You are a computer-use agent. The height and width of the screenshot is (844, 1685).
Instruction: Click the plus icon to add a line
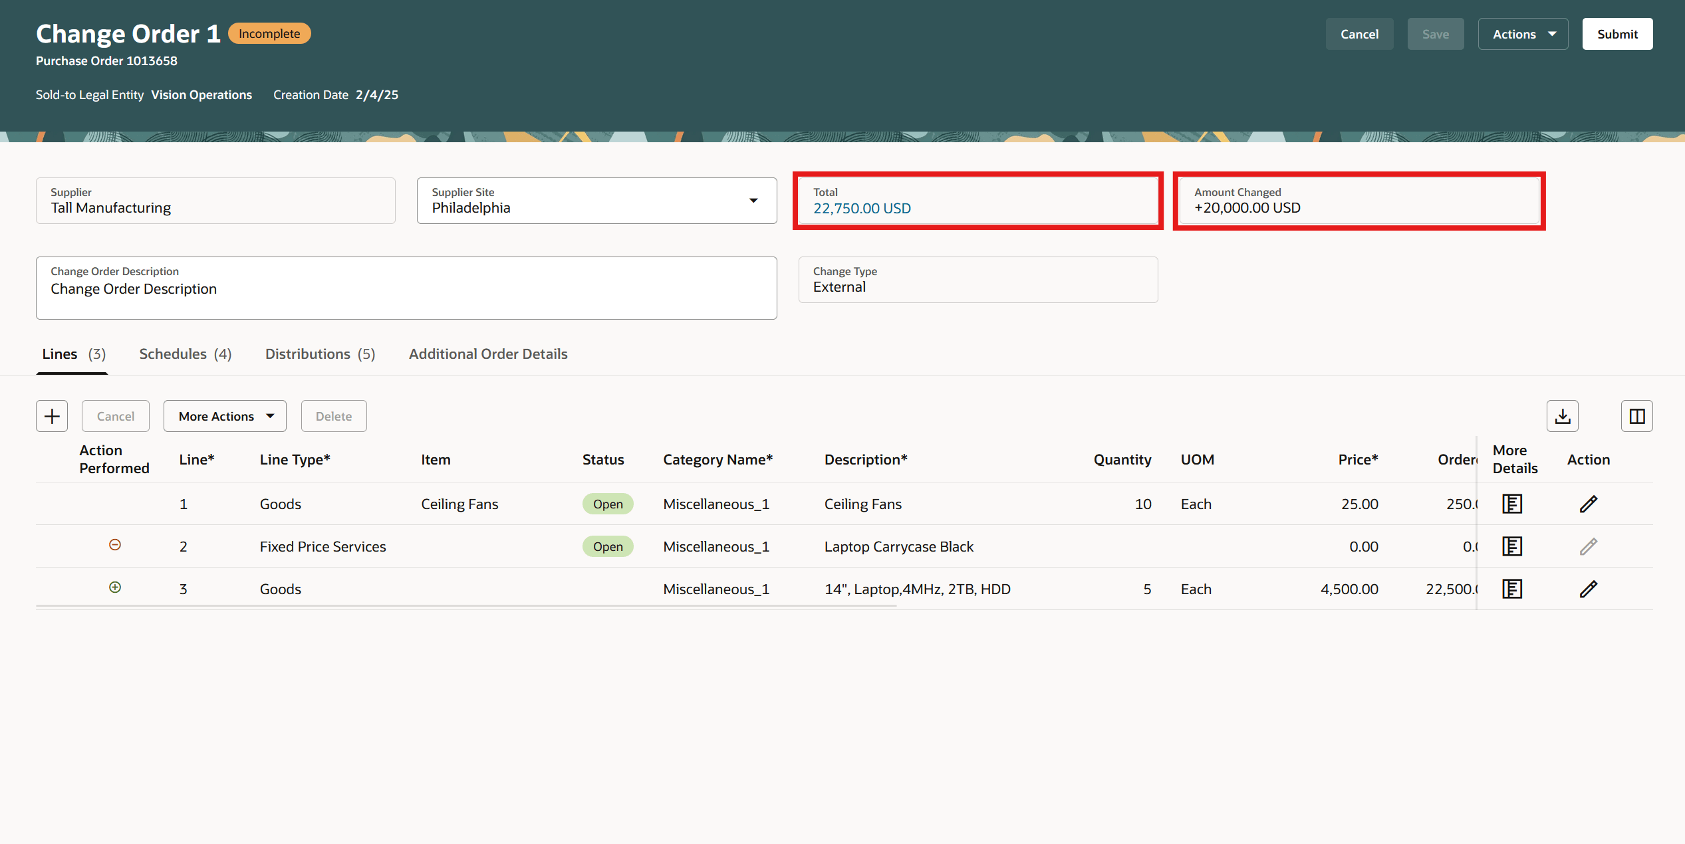pos(52,416)
